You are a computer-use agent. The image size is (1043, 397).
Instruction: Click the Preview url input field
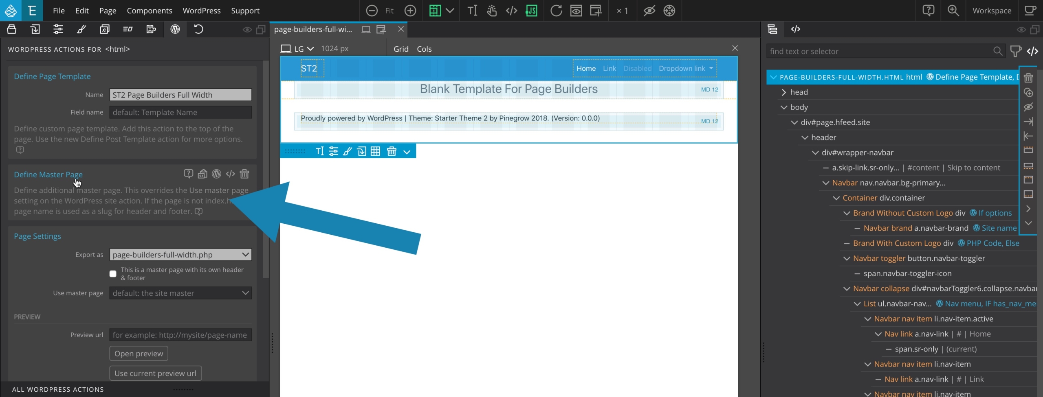click(x=180, y=335)
